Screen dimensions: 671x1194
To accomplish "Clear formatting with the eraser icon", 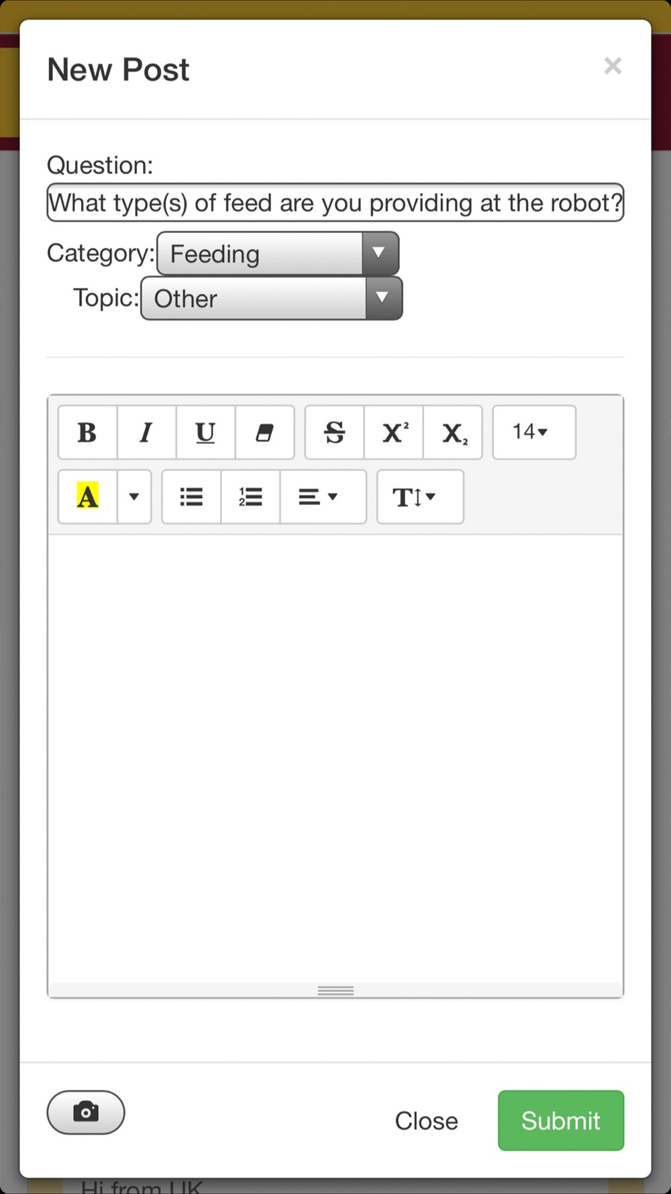I will tap(265, 432).
